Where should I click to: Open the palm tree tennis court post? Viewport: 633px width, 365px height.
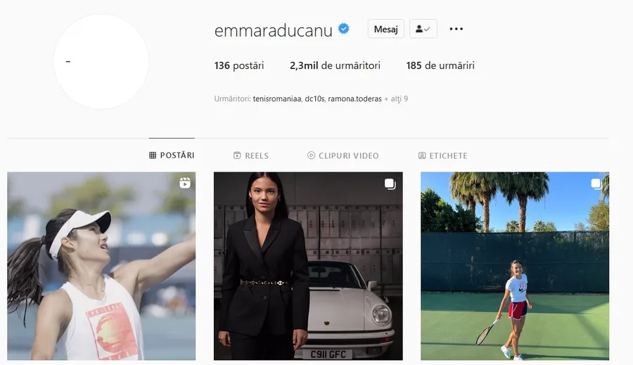[x=515, y=266]
